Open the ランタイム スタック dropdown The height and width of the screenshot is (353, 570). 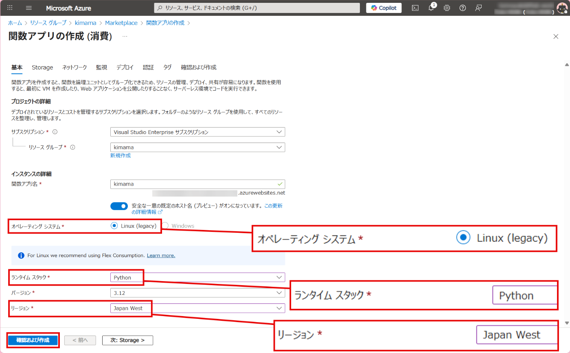pos(197,277)
